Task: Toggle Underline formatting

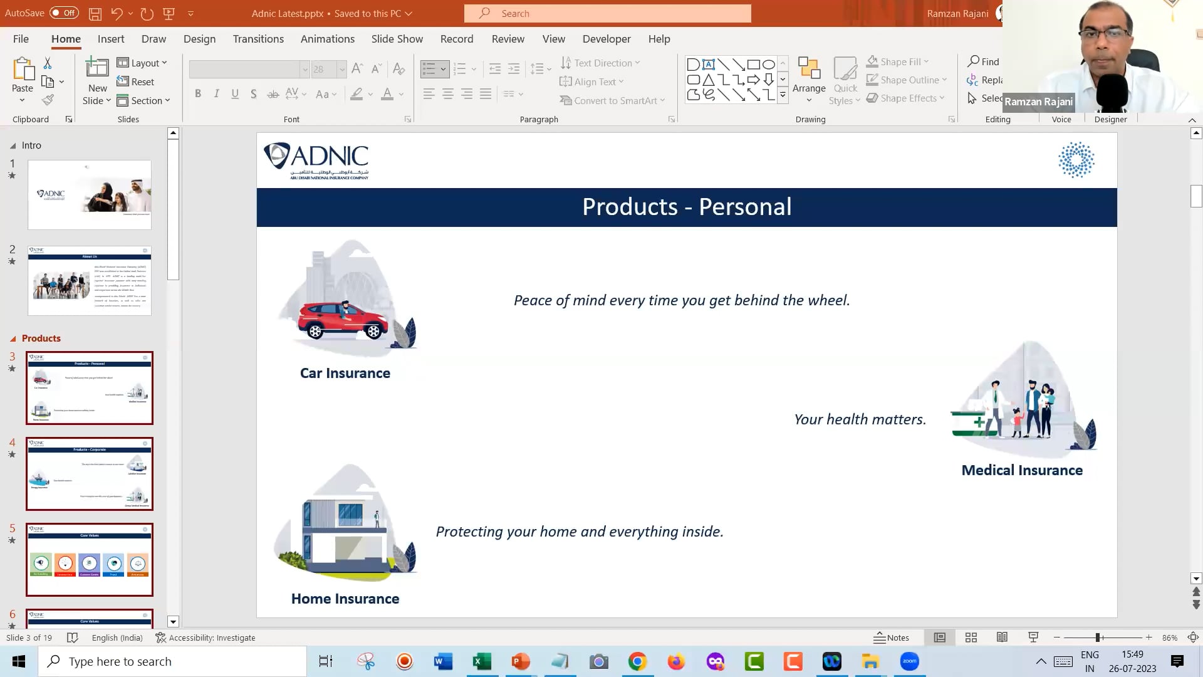Action: pyautogui.click(x=235, y=94)
